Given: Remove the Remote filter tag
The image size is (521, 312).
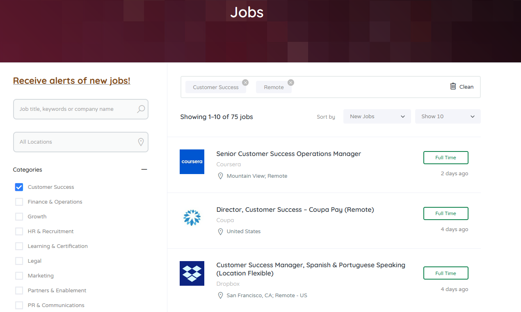Looking at the screenshot, I should tap(291, 82).
